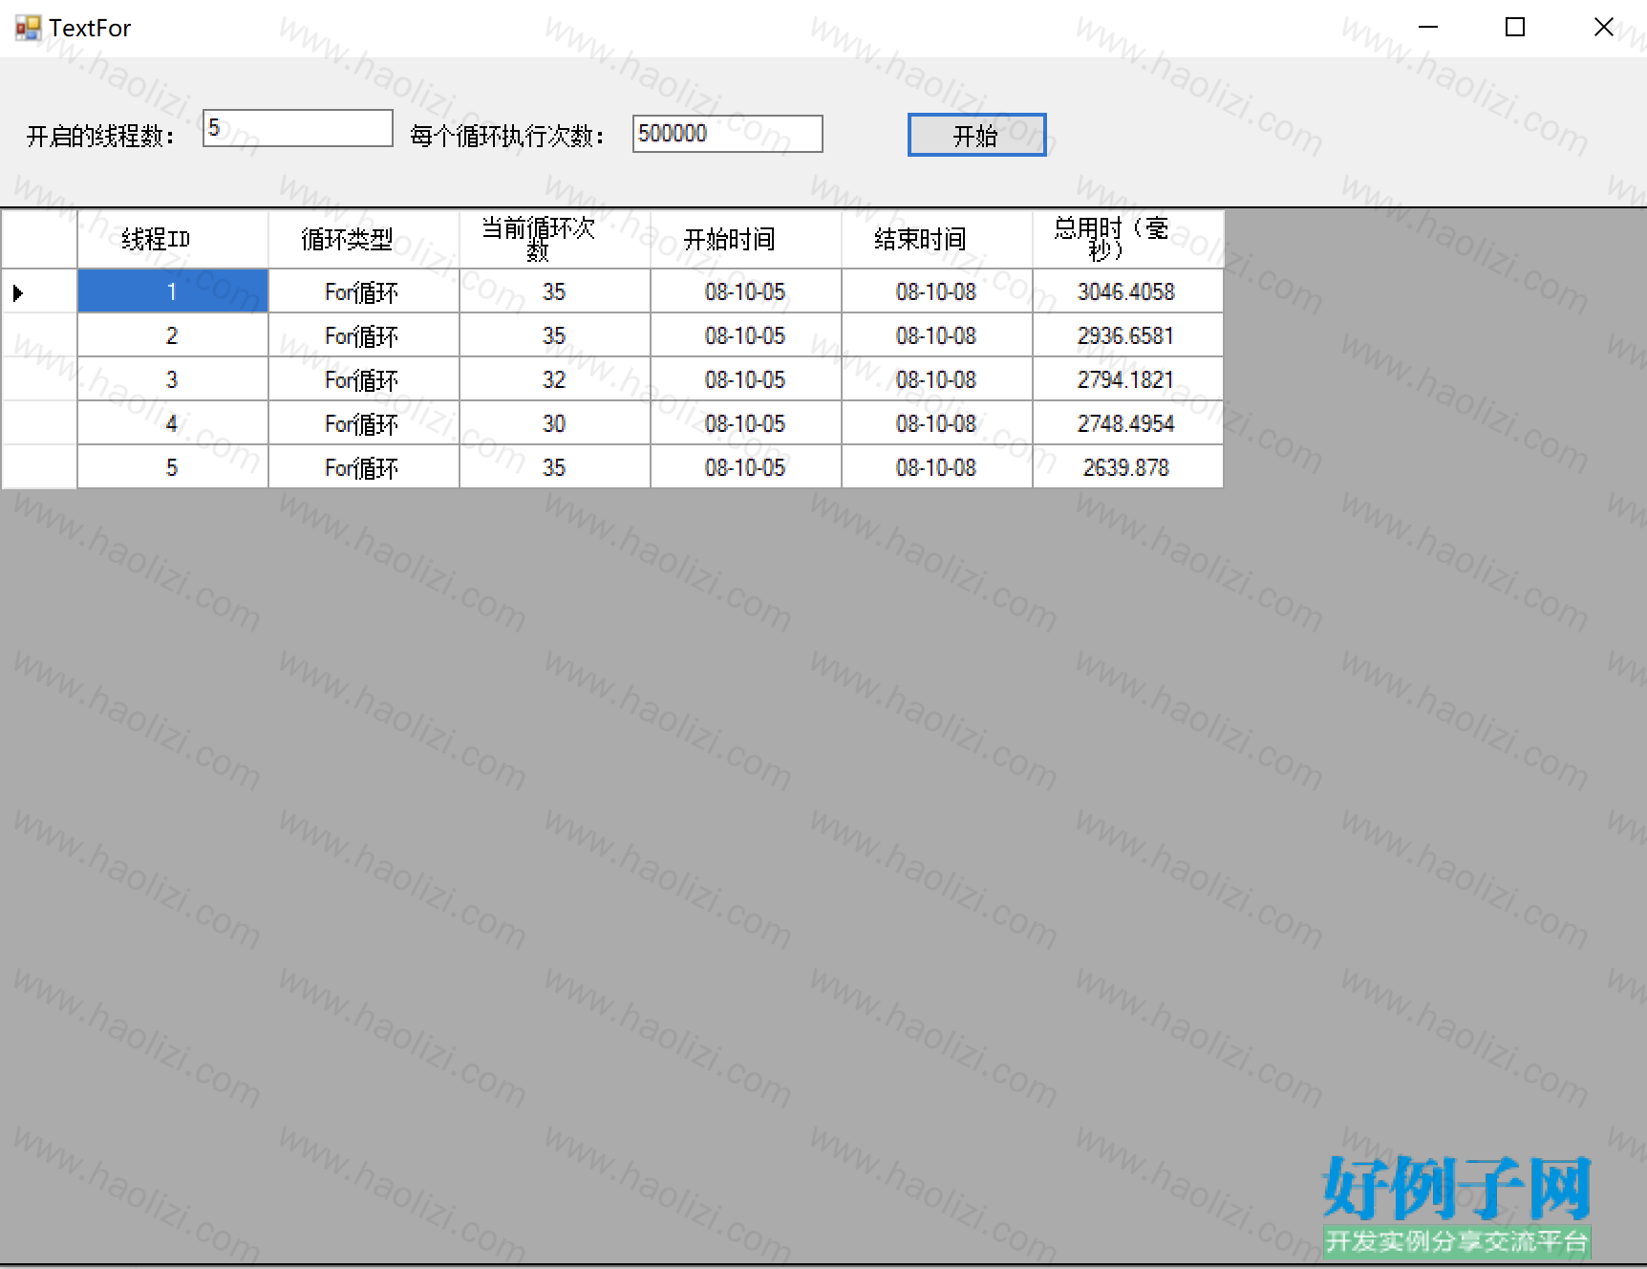Image resolution: width=1647 pixels, height=1269 pixels.
Task: Select the row header with arrow indicator
Action: click(39, 291)
